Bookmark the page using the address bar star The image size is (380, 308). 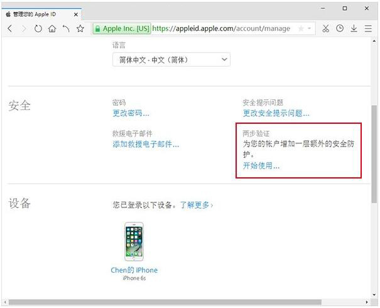tap(301, 29)
